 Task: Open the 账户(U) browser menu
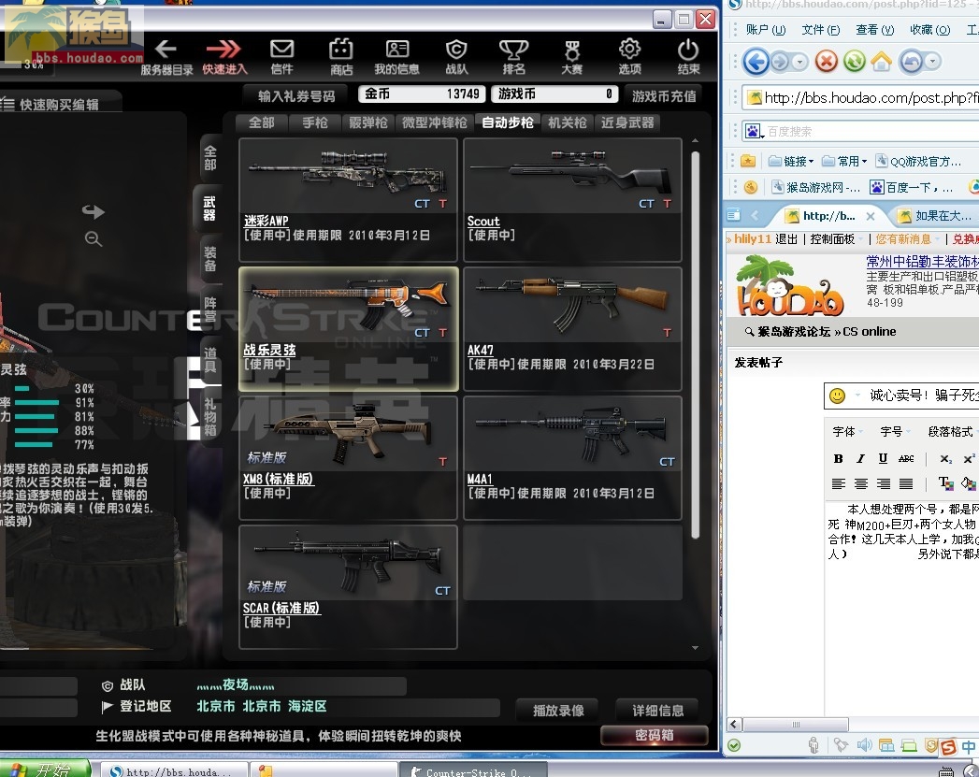click(766, 29)
